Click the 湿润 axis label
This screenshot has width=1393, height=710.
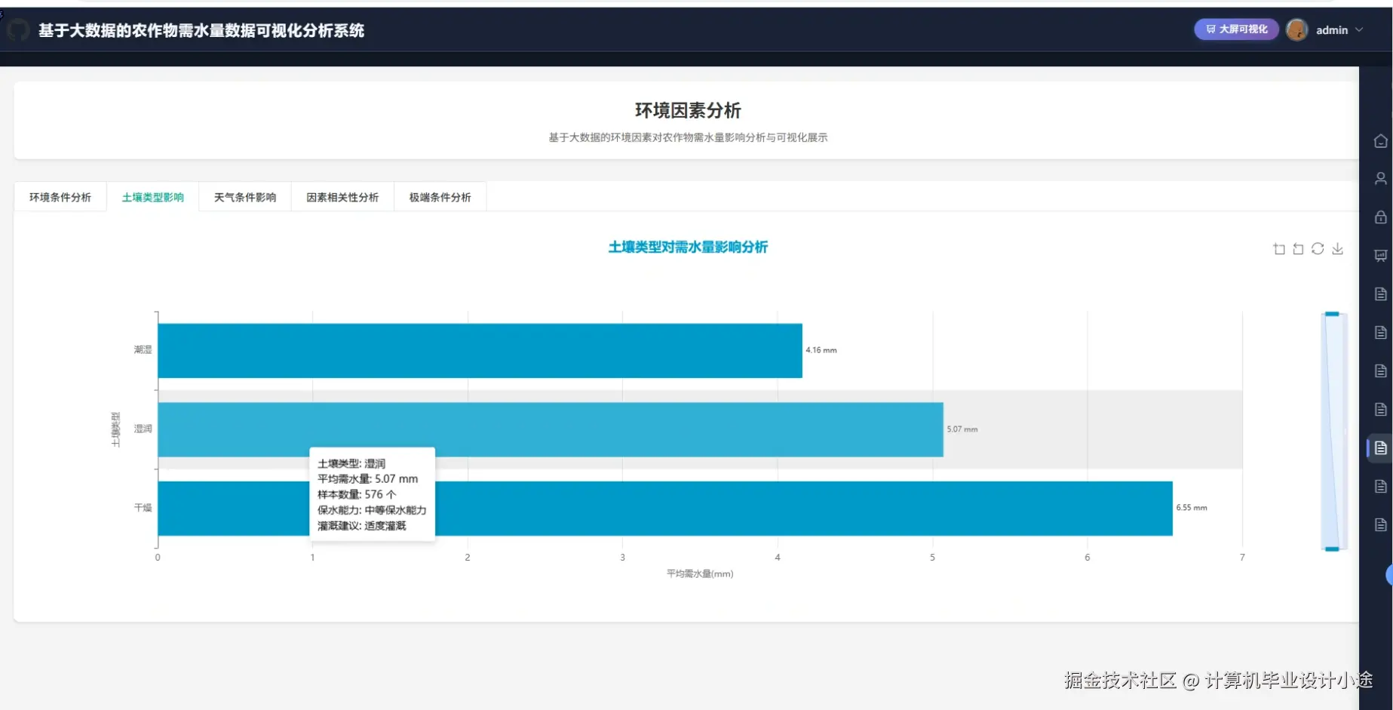143,429
